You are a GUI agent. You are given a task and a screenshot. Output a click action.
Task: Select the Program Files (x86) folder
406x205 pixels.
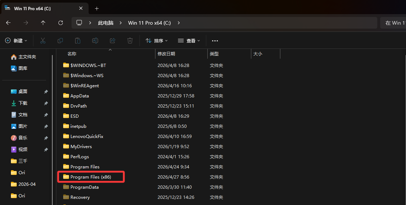[x=90, y=177]
